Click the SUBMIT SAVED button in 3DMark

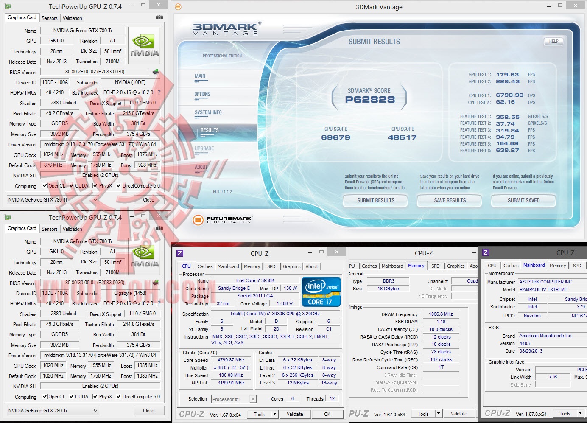524,201
